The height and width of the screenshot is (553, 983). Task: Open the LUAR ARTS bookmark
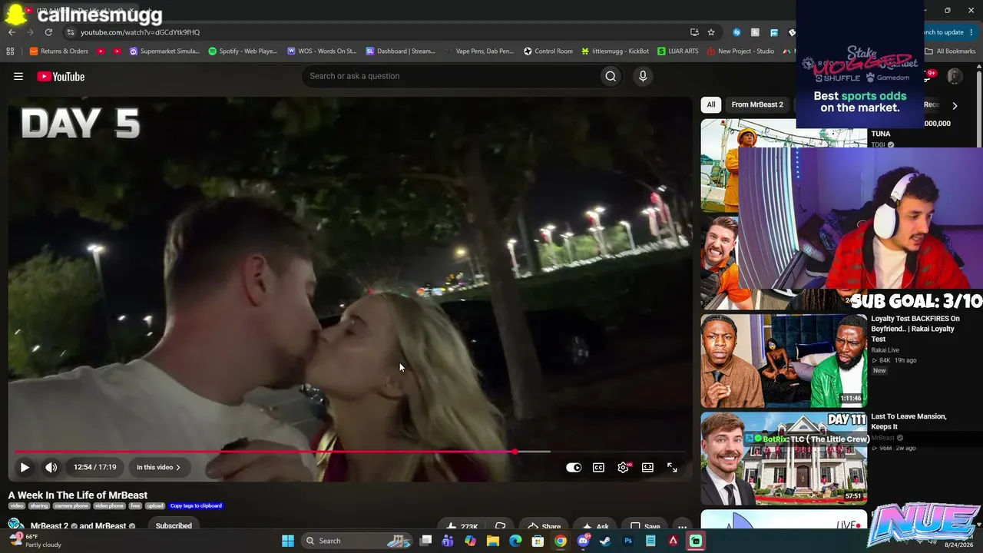click(x=678, y=51)
